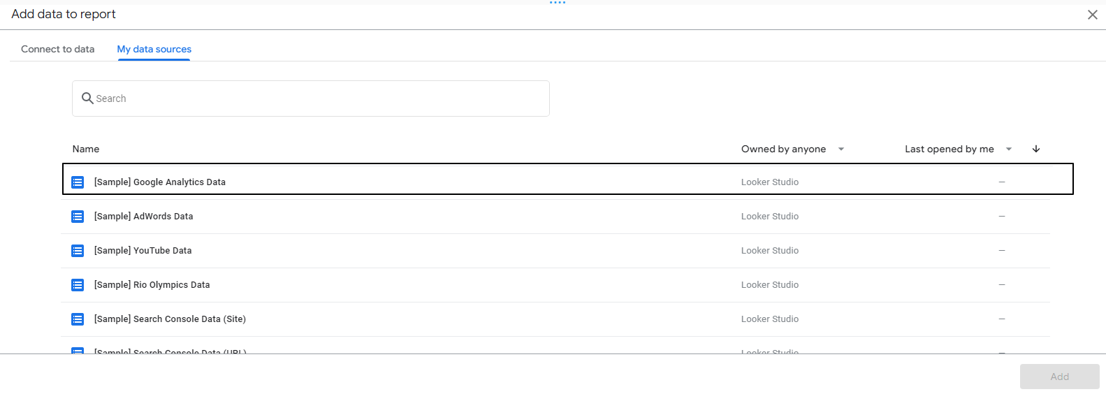Screen dimensions: 1106x401
Task: Pick [Sample] YouTube Data source
Action: [143, 251]
